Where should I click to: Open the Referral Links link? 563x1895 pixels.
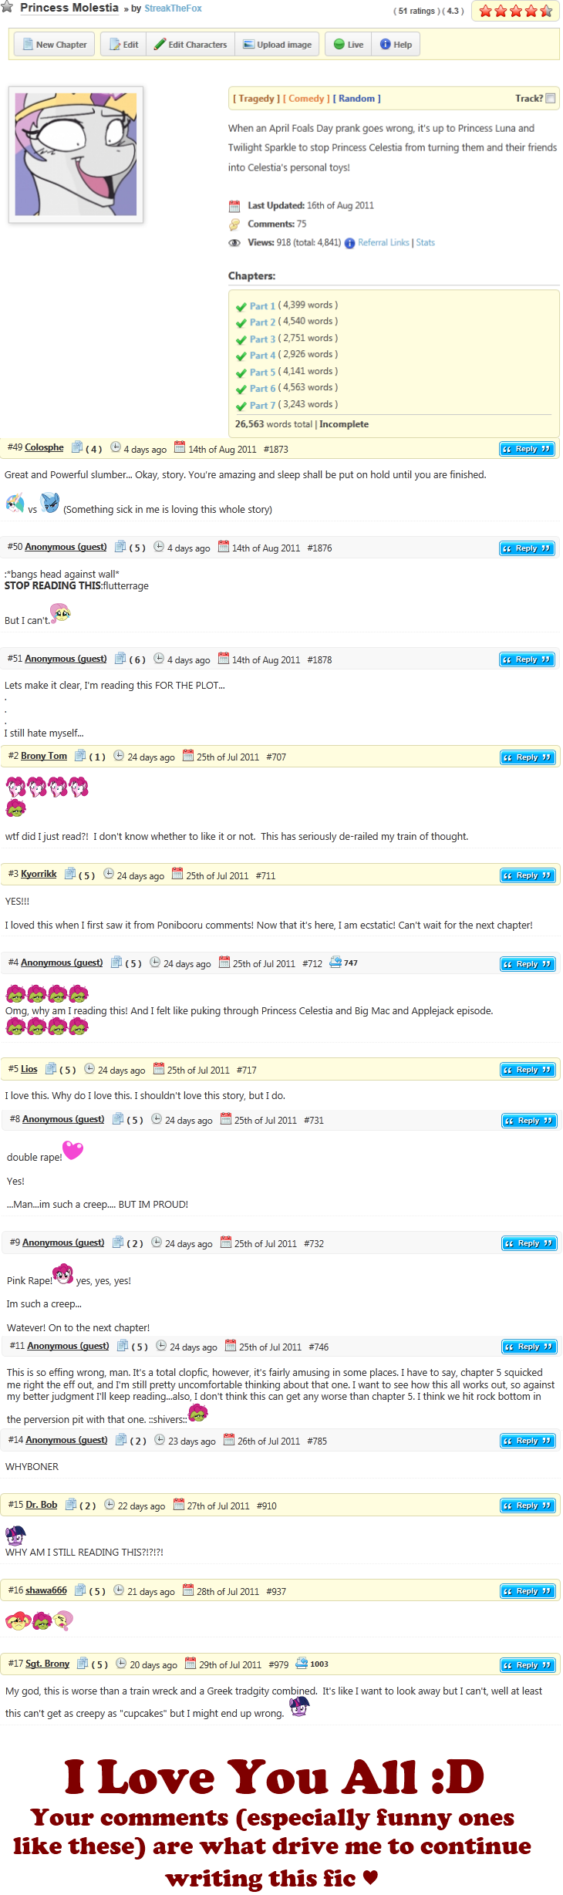(383, 243)
